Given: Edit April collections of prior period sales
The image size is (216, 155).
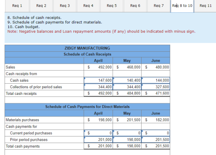Looking at the screenshot, I should click(x=98, y=87).
